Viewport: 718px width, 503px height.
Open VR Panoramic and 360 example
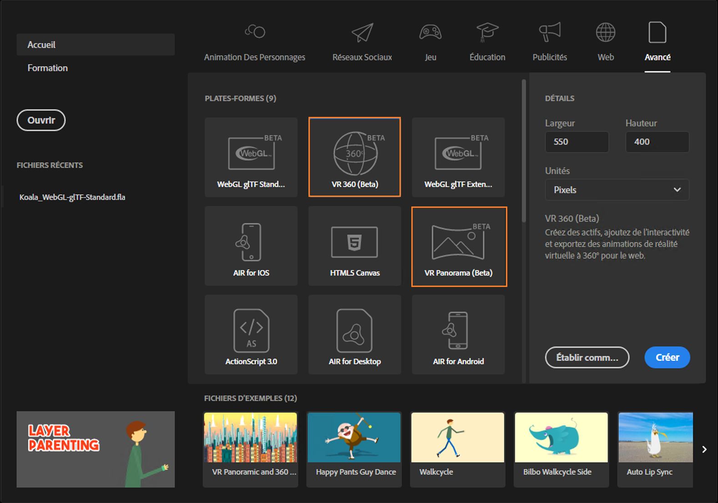click(251, 449)
